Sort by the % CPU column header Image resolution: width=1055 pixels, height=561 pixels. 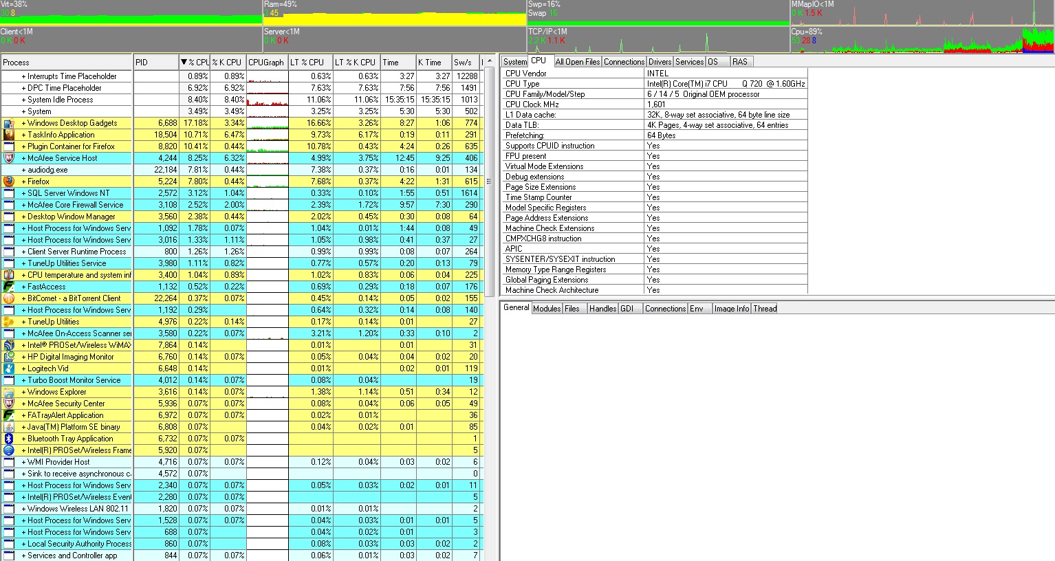point(195,63)
